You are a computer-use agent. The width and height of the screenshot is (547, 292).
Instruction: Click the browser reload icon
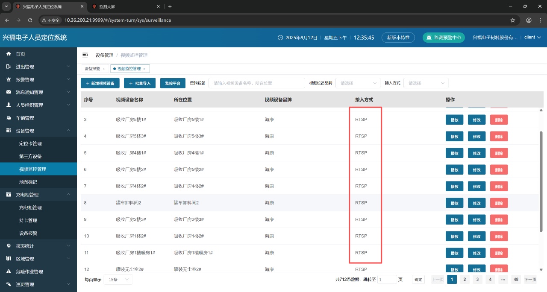tap(30, 20)
